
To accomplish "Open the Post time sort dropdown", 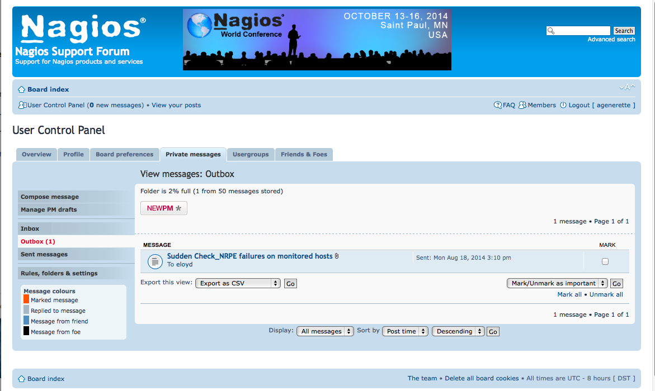I will (x=405, y=331).
